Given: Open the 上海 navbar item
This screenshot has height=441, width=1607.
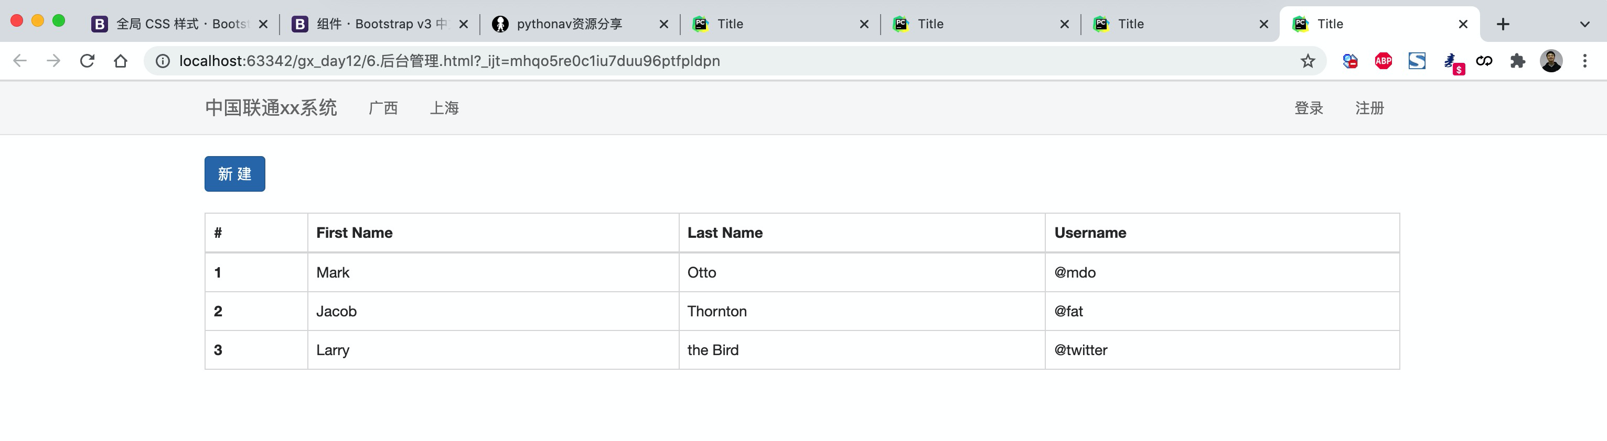Looking at the screenshot, I should click(x=444, y=108).
